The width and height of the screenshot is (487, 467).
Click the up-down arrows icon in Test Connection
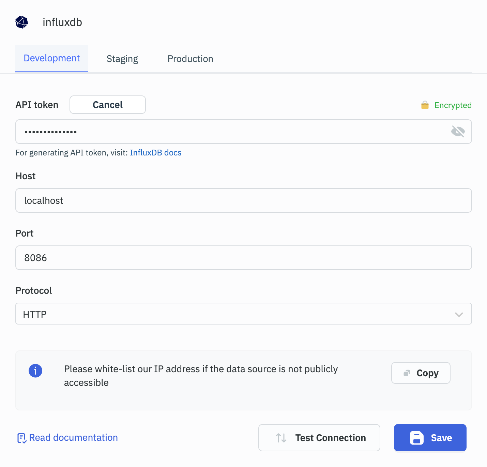coord(281,438)
